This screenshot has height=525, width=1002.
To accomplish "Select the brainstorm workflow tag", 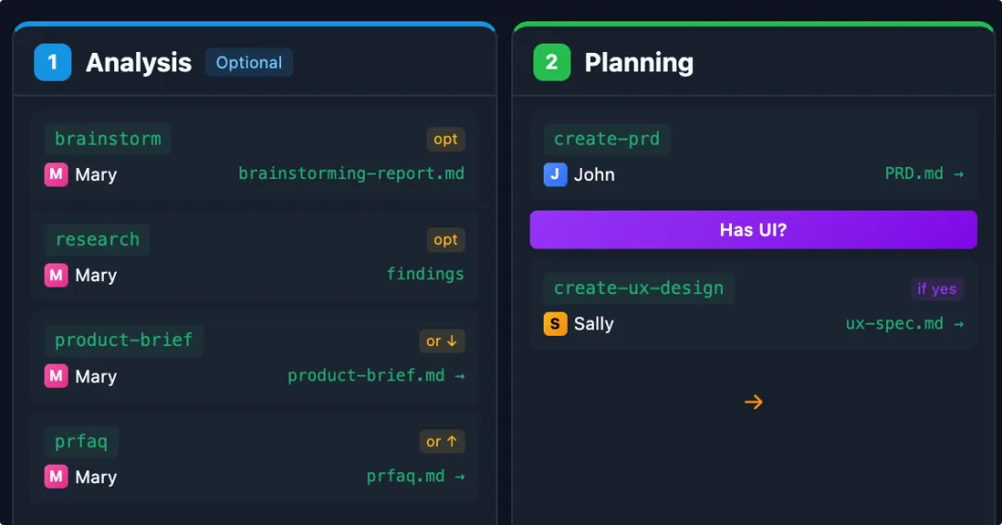I will (108, 139).
